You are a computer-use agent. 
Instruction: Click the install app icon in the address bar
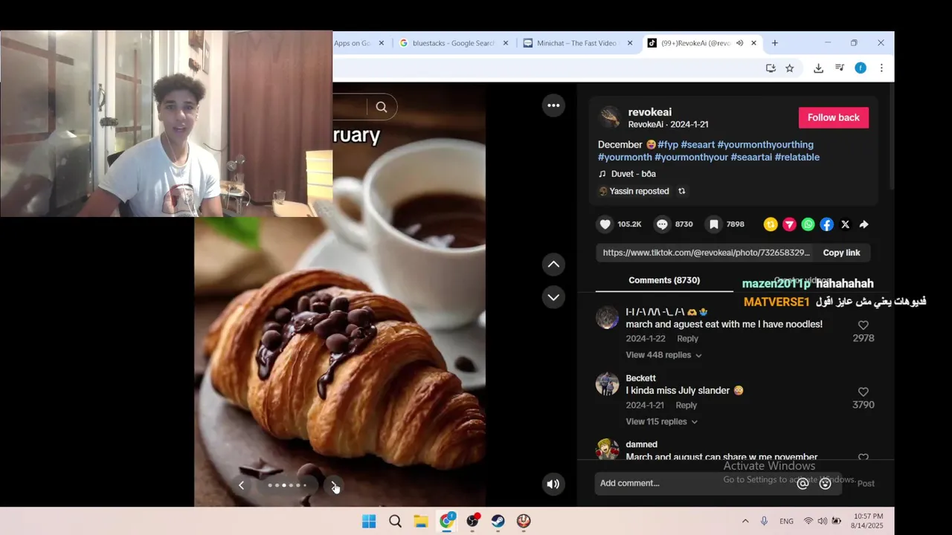pos(771,68)
